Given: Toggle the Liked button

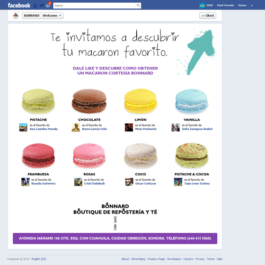Looking at the screenshot, I should tap(208, 15).
